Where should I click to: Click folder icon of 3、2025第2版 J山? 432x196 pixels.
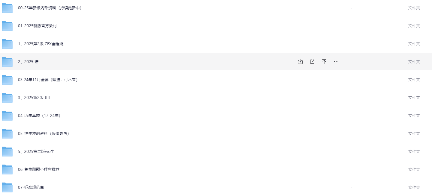pyautogui.click(x=7, y=98)
